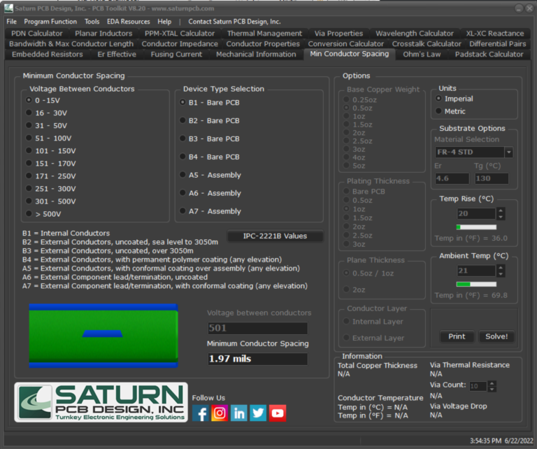
Task: Switch to the Via Properties tab
Action: 338,33
